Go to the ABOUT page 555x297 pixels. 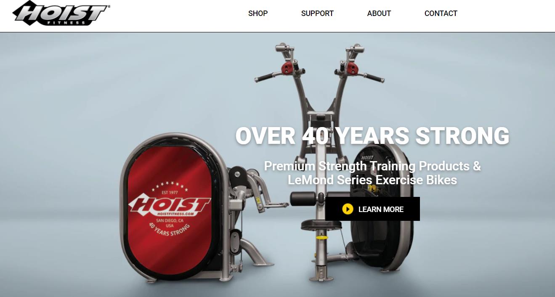pyautogui.click(x=379, y=13)
